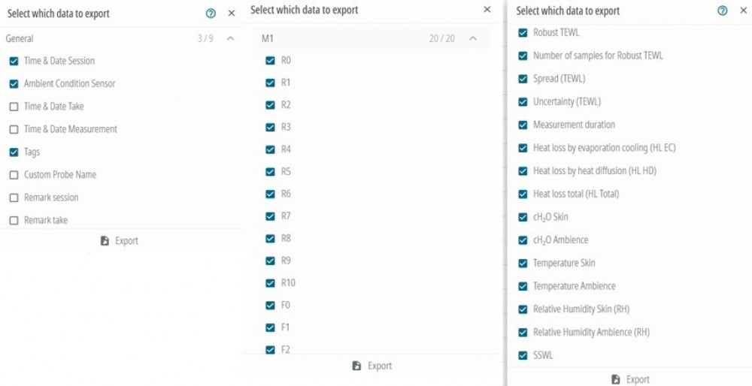
Task: Toggle the R10 checkbox off
Action: point(271,283)
